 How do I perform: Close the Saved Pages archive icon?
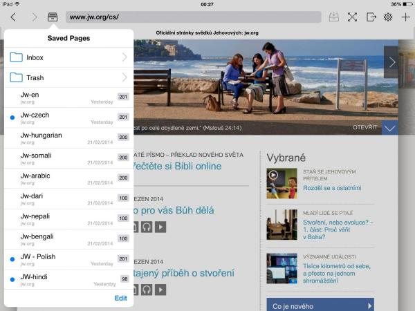coord(53,17)
